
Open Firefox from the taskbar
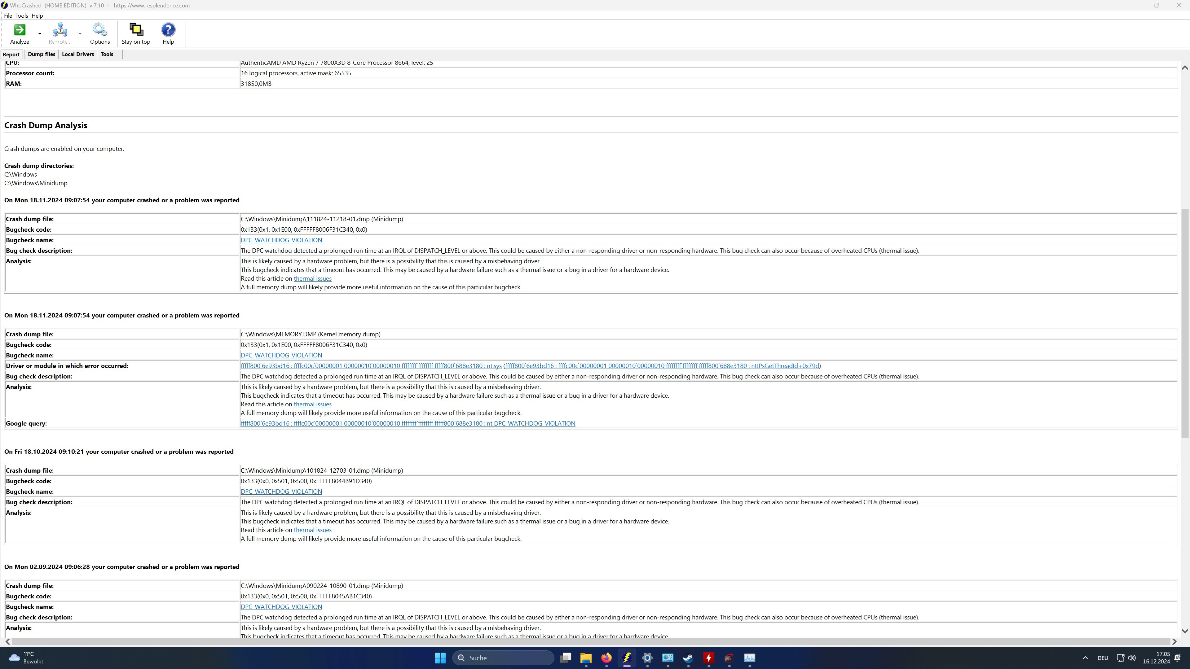[606, 658]
